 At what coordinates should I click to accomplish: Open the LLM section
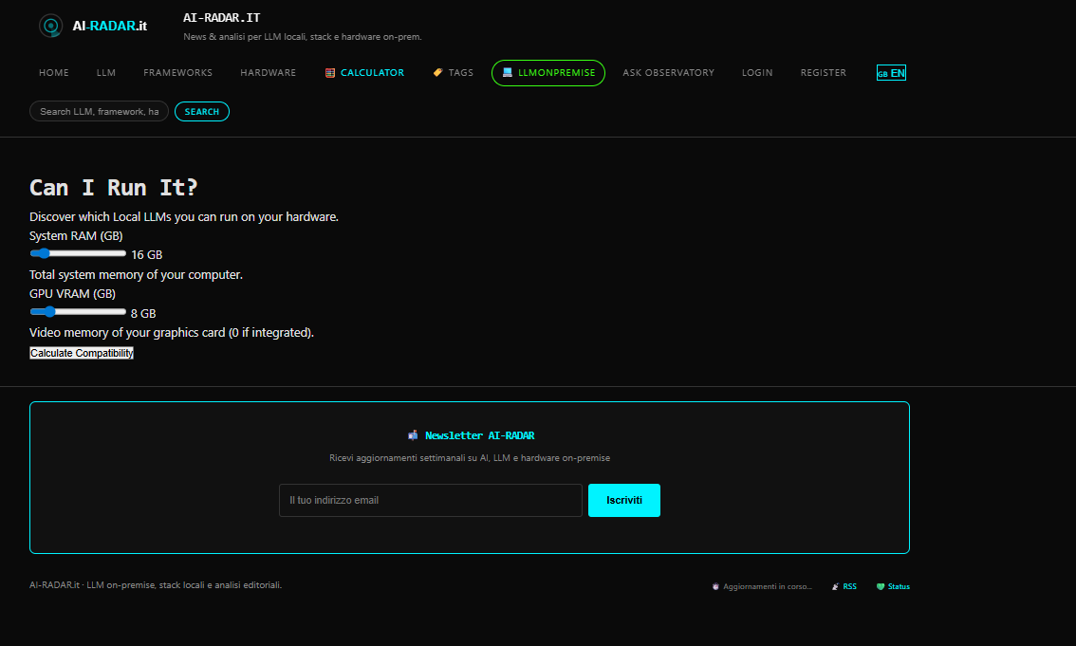point(106,72)
